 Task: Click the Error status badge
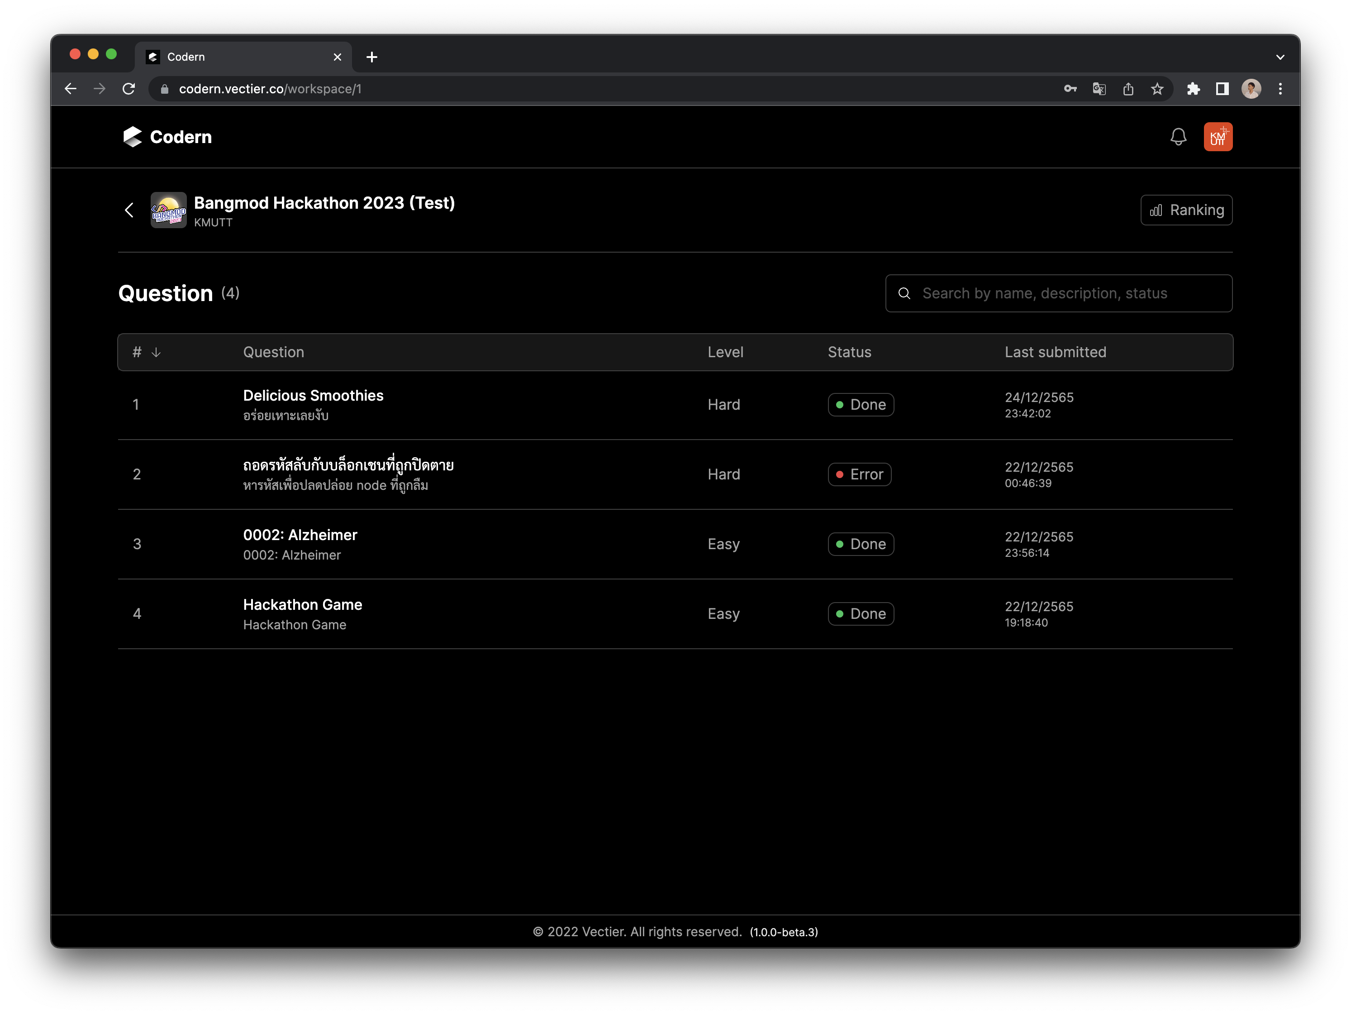(859, 474)
